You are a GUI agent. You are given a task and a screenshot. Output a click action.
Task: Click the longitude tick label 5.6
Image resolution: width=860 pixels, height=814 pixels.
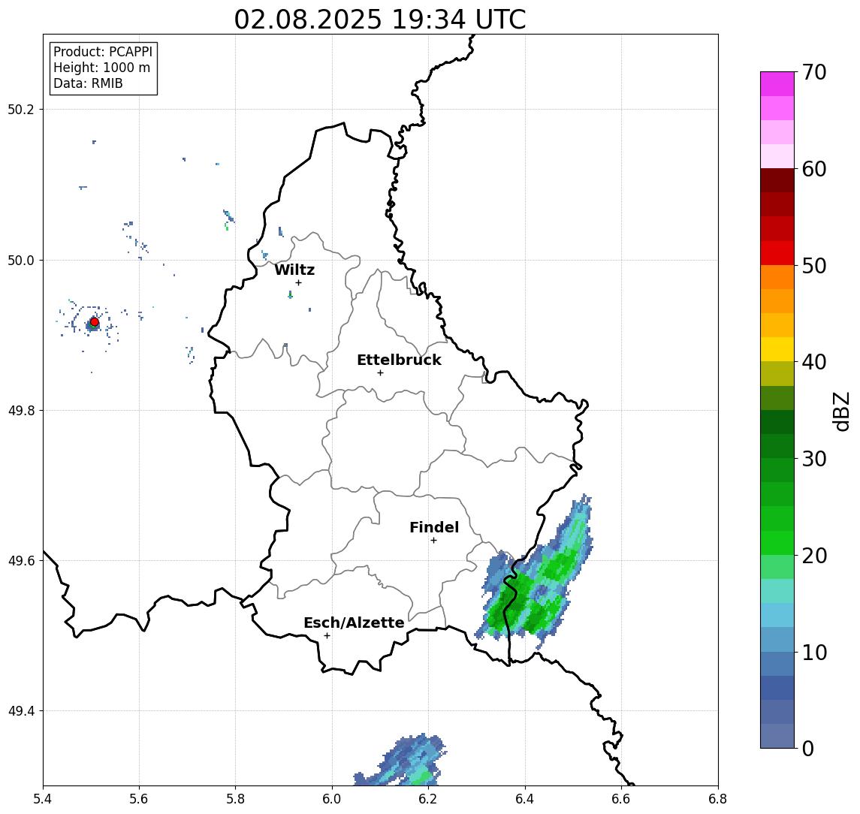(x=139, y=799)
